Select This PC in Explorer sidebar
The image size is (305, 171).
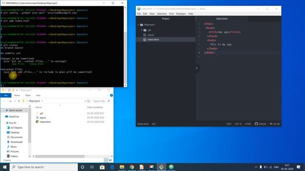click(13, 123)
